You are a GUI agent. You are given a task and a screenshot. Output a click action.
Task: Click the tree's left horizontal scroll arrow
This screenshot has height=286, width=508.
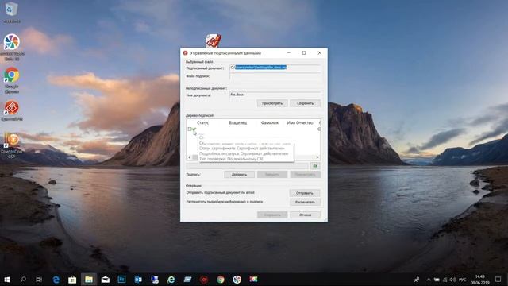(190, 157)
